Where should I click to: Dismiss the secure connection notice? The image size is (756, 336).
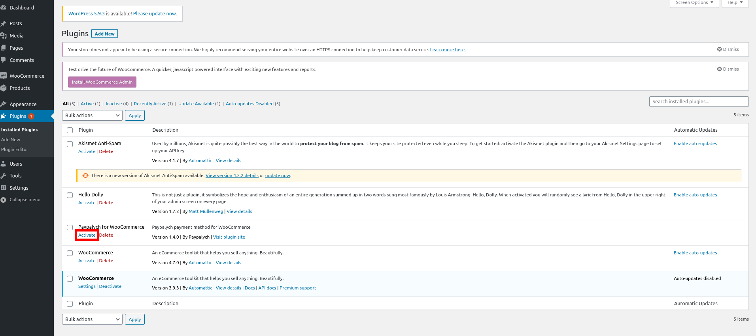[x=728, y=49]
